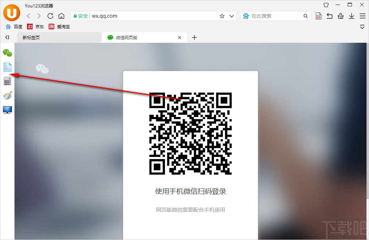Switch to the 新标签页 tab

(59, 37)
